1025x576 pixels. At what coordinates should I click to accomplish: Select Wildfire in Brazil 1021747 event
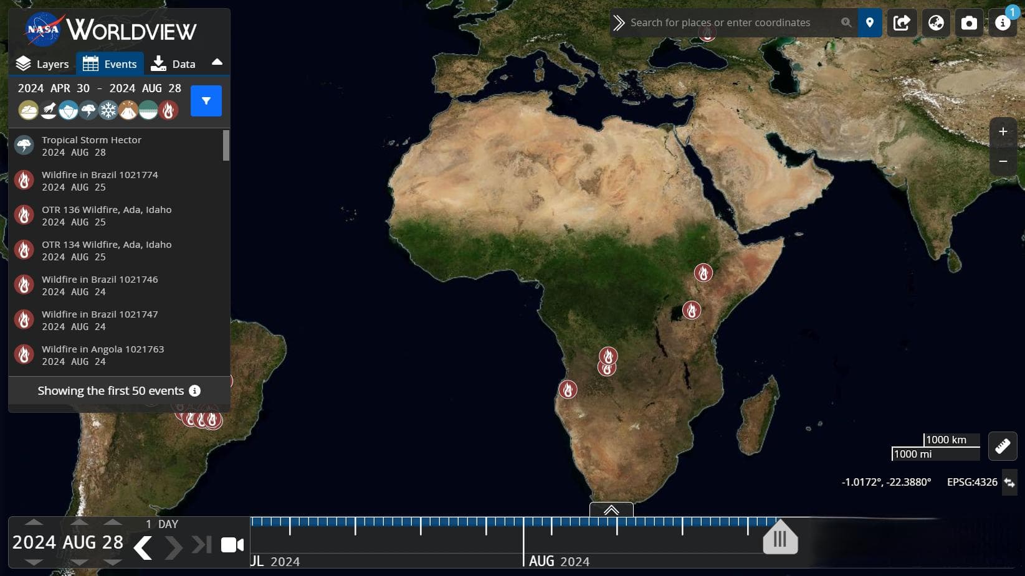pyautogui.click(x=116, y=320)
